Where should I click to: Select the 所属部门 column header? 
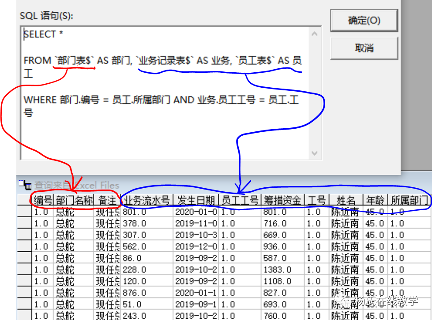(x=409, y=200)
